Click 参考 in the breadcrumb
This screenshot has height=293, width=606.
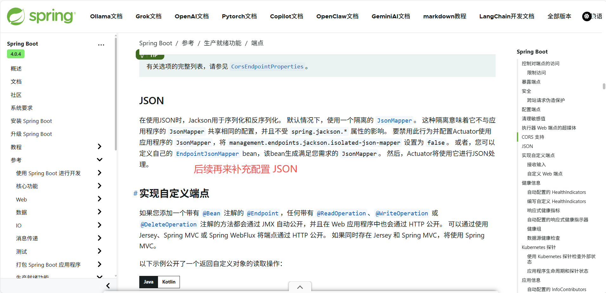188,43
